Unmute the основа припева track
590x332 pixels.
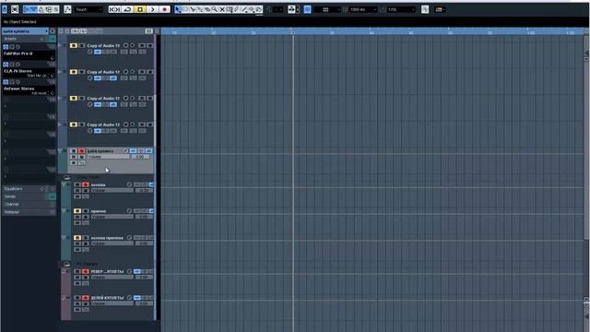[77, 238]
